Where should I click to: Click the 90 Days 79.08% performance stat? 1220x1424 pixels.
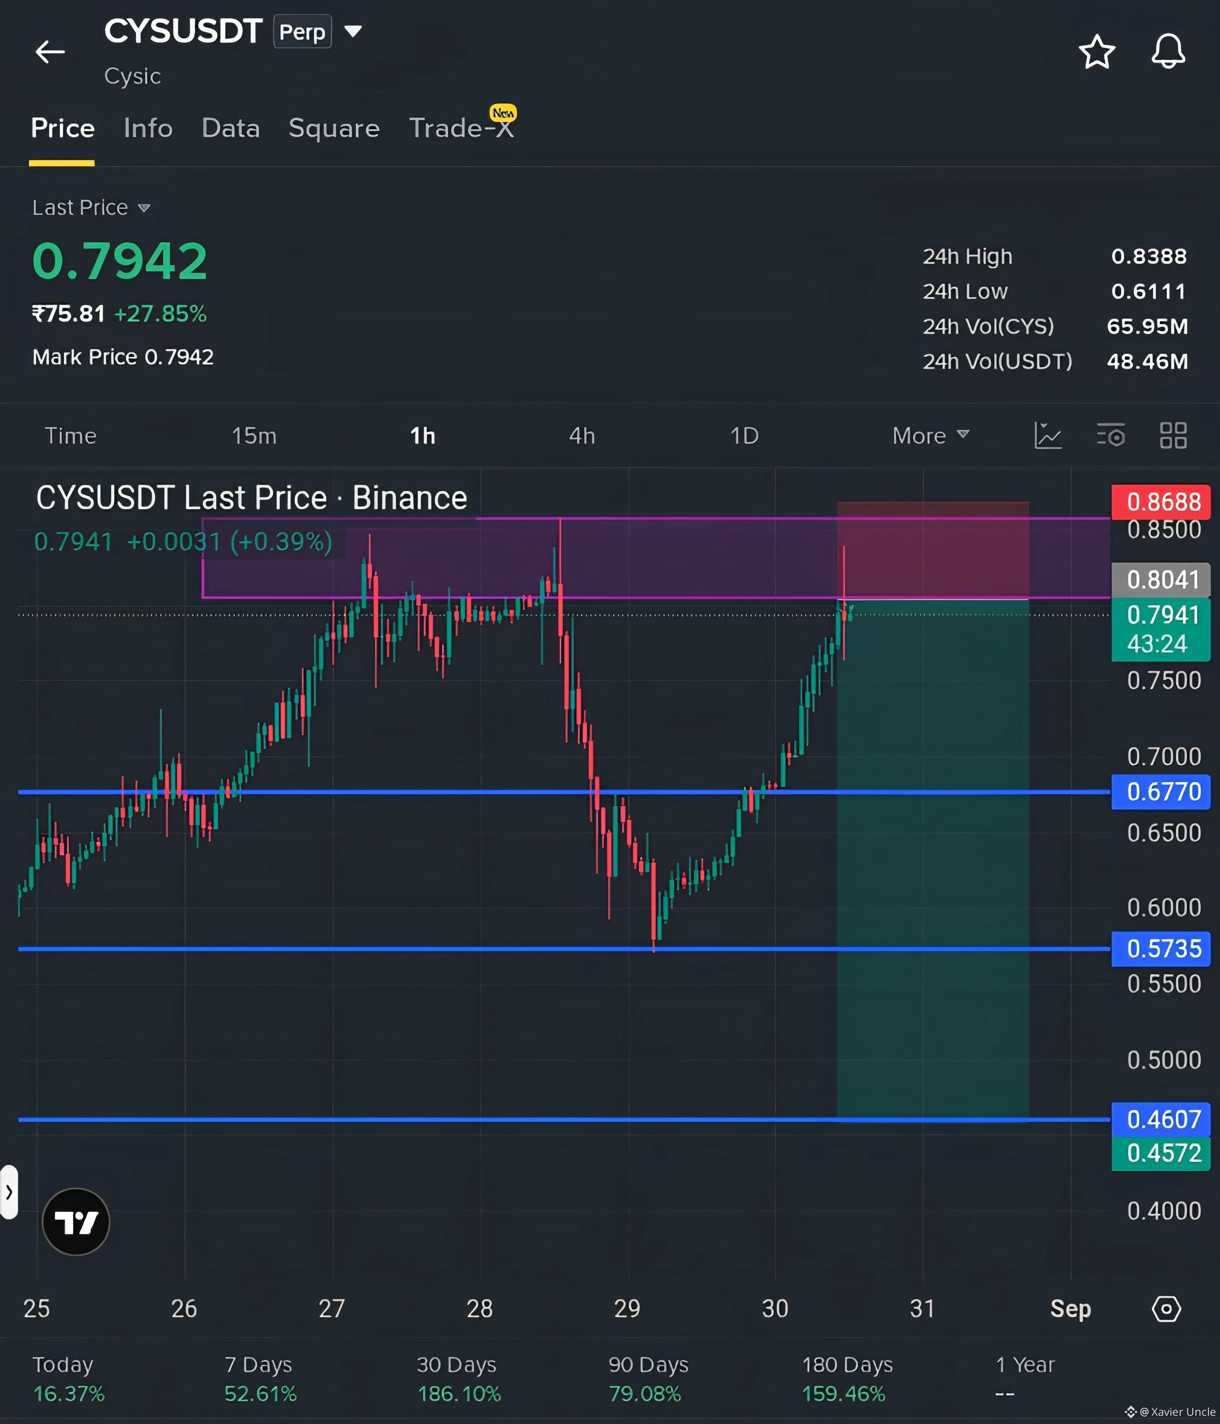point(648,1379)
